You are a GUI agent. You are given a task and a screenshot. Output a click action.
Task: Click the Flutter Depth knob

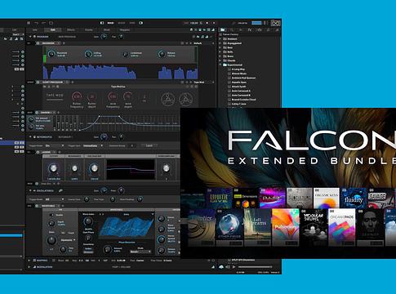click(92, 97)
